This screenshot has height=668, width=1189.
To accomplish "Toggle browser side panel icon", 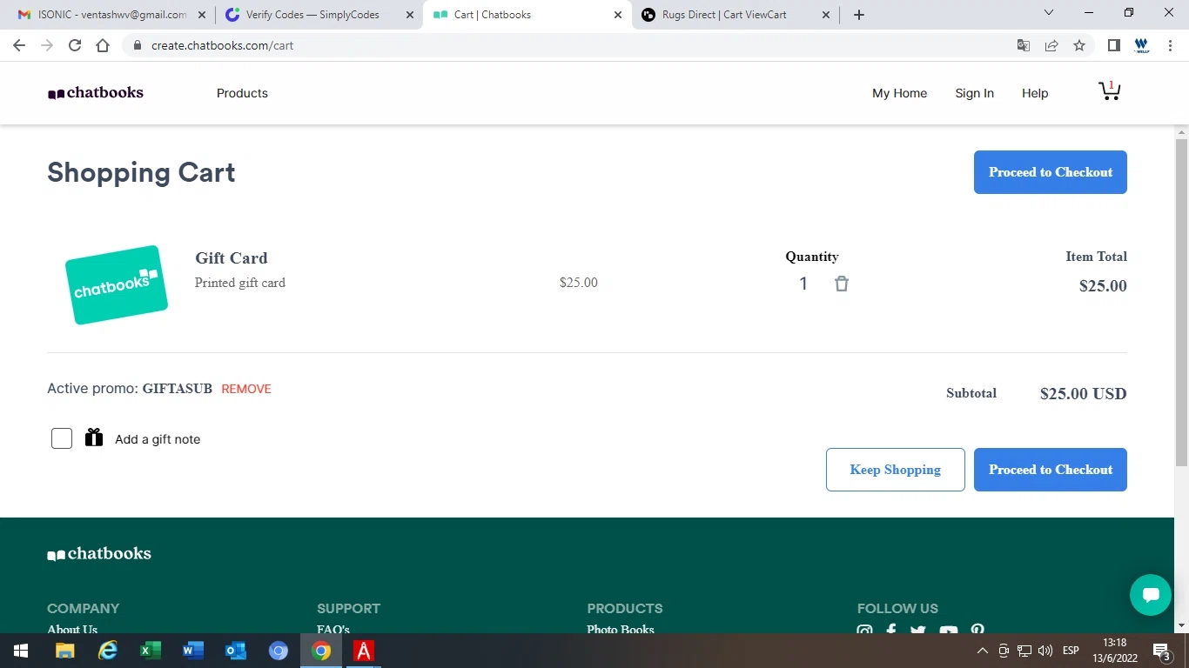I will point(1113,45).
